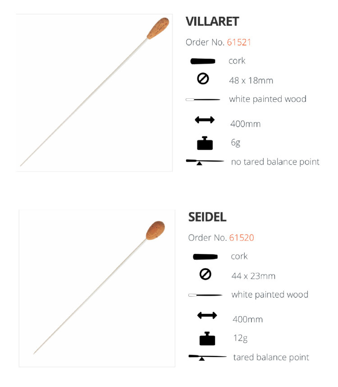Click the Seidel balance point icon
The height and width of the screenshot is (387, 338).
[x=207, y=357]
